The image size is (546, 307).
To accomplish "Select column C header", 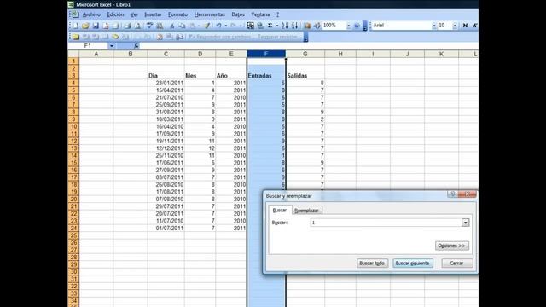I will pos(166,54).
